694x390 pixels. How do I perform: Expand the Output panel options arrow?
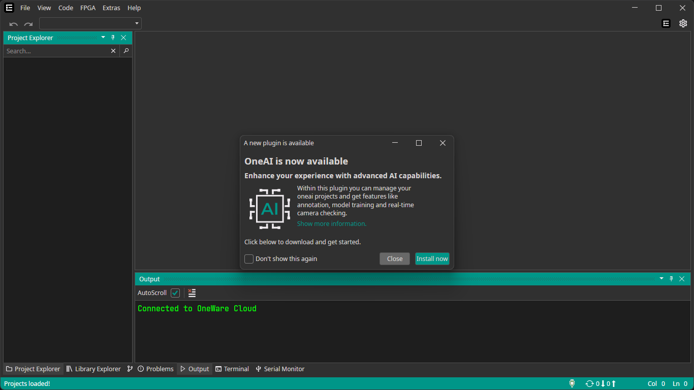tap(661, 279)
